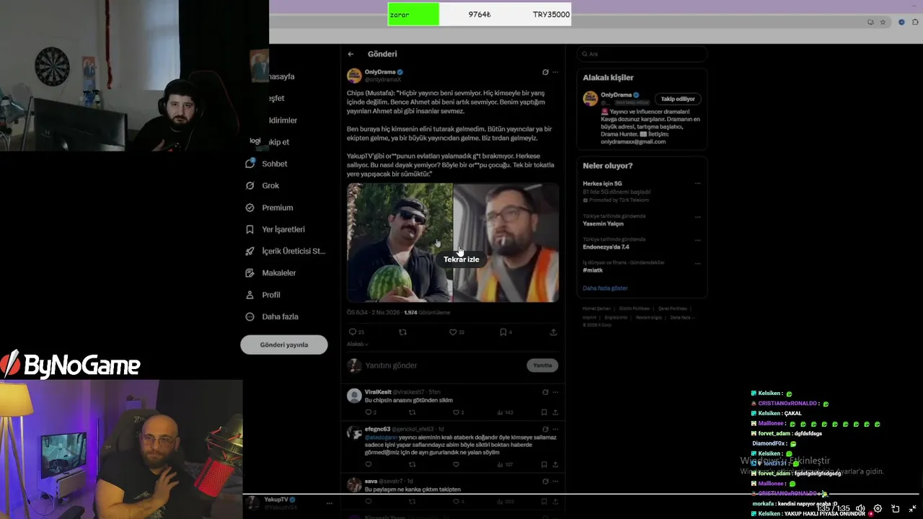Open more options for Endonezya'da 7.4 trend
Image resolution: width=923 pixels, height=519 pixels.
[x=697, y=240]
